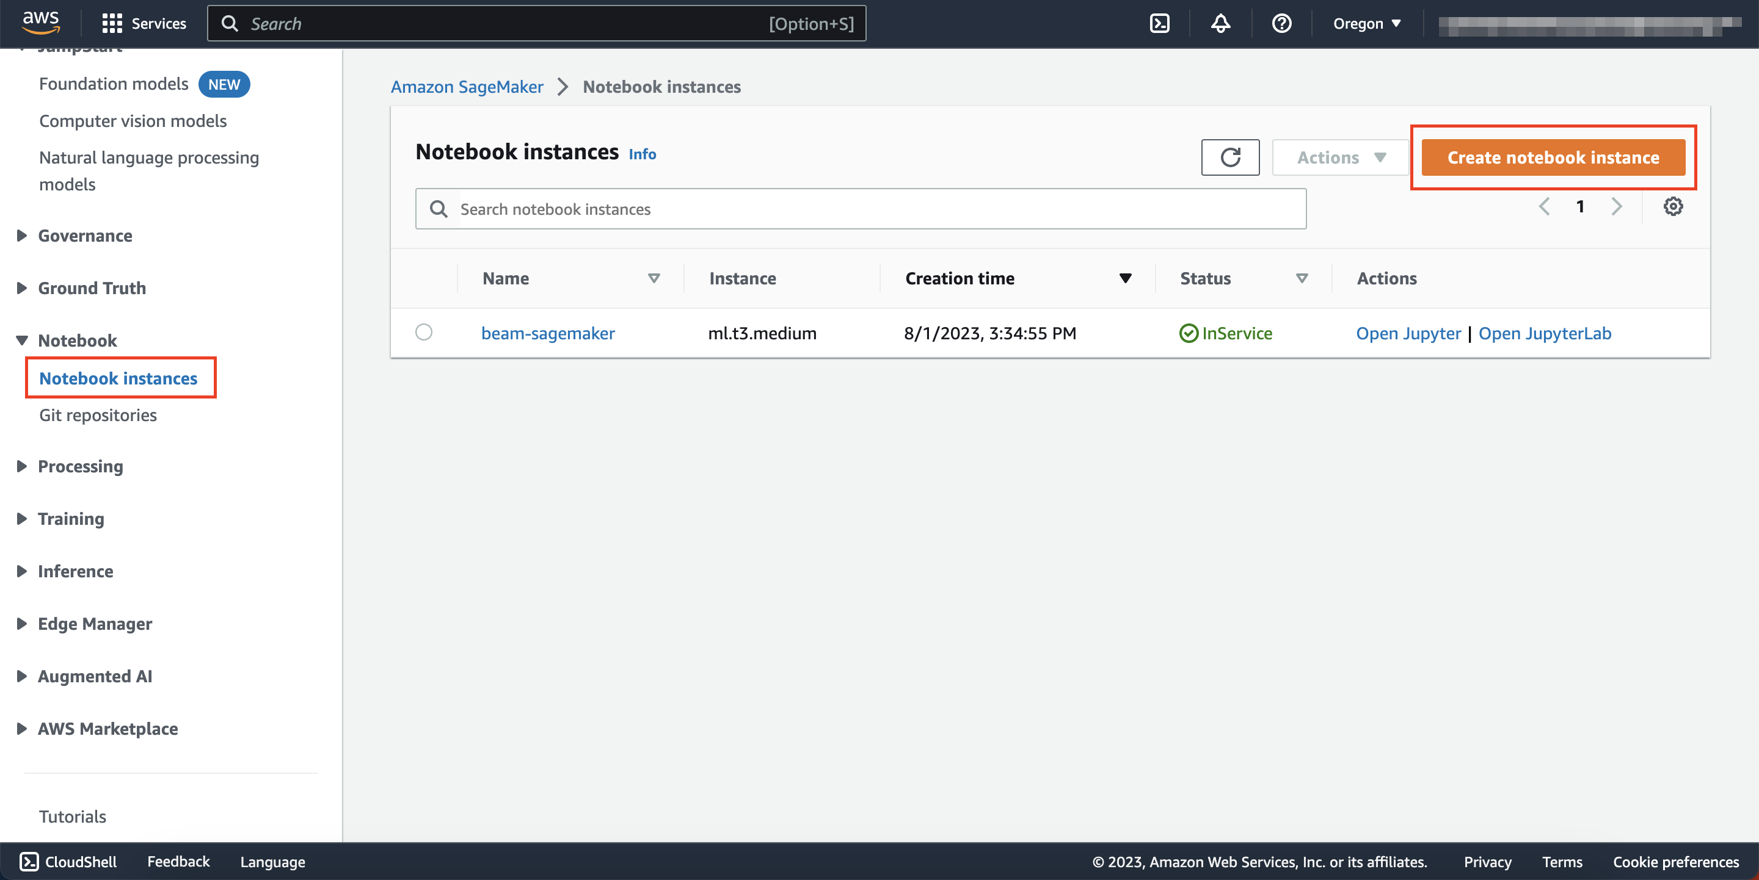This screenshot has height=880, width=1759.
Task: Select the beam-sagemaker radio button
Action: (423, 332)
